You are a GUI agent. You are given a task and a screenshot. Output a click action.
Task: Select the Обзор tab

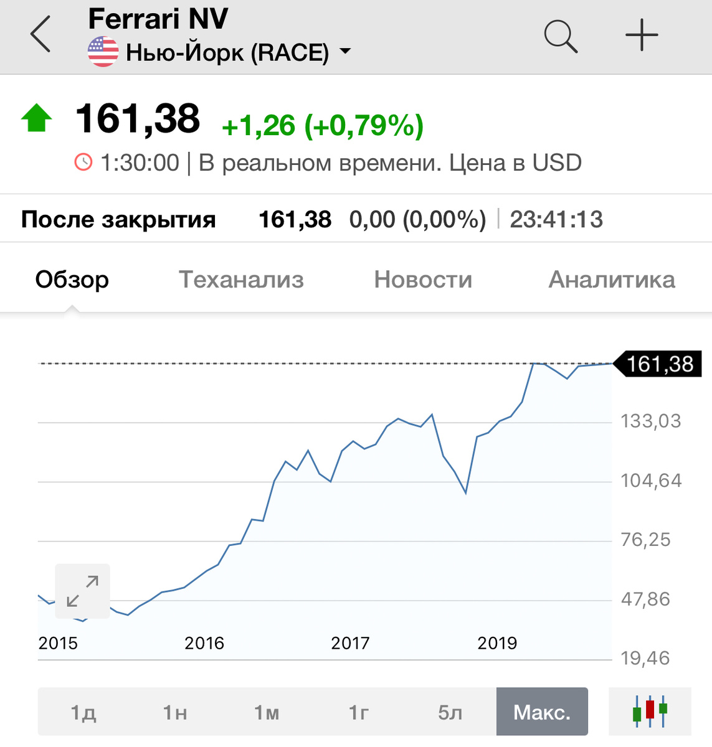[72, 280]
